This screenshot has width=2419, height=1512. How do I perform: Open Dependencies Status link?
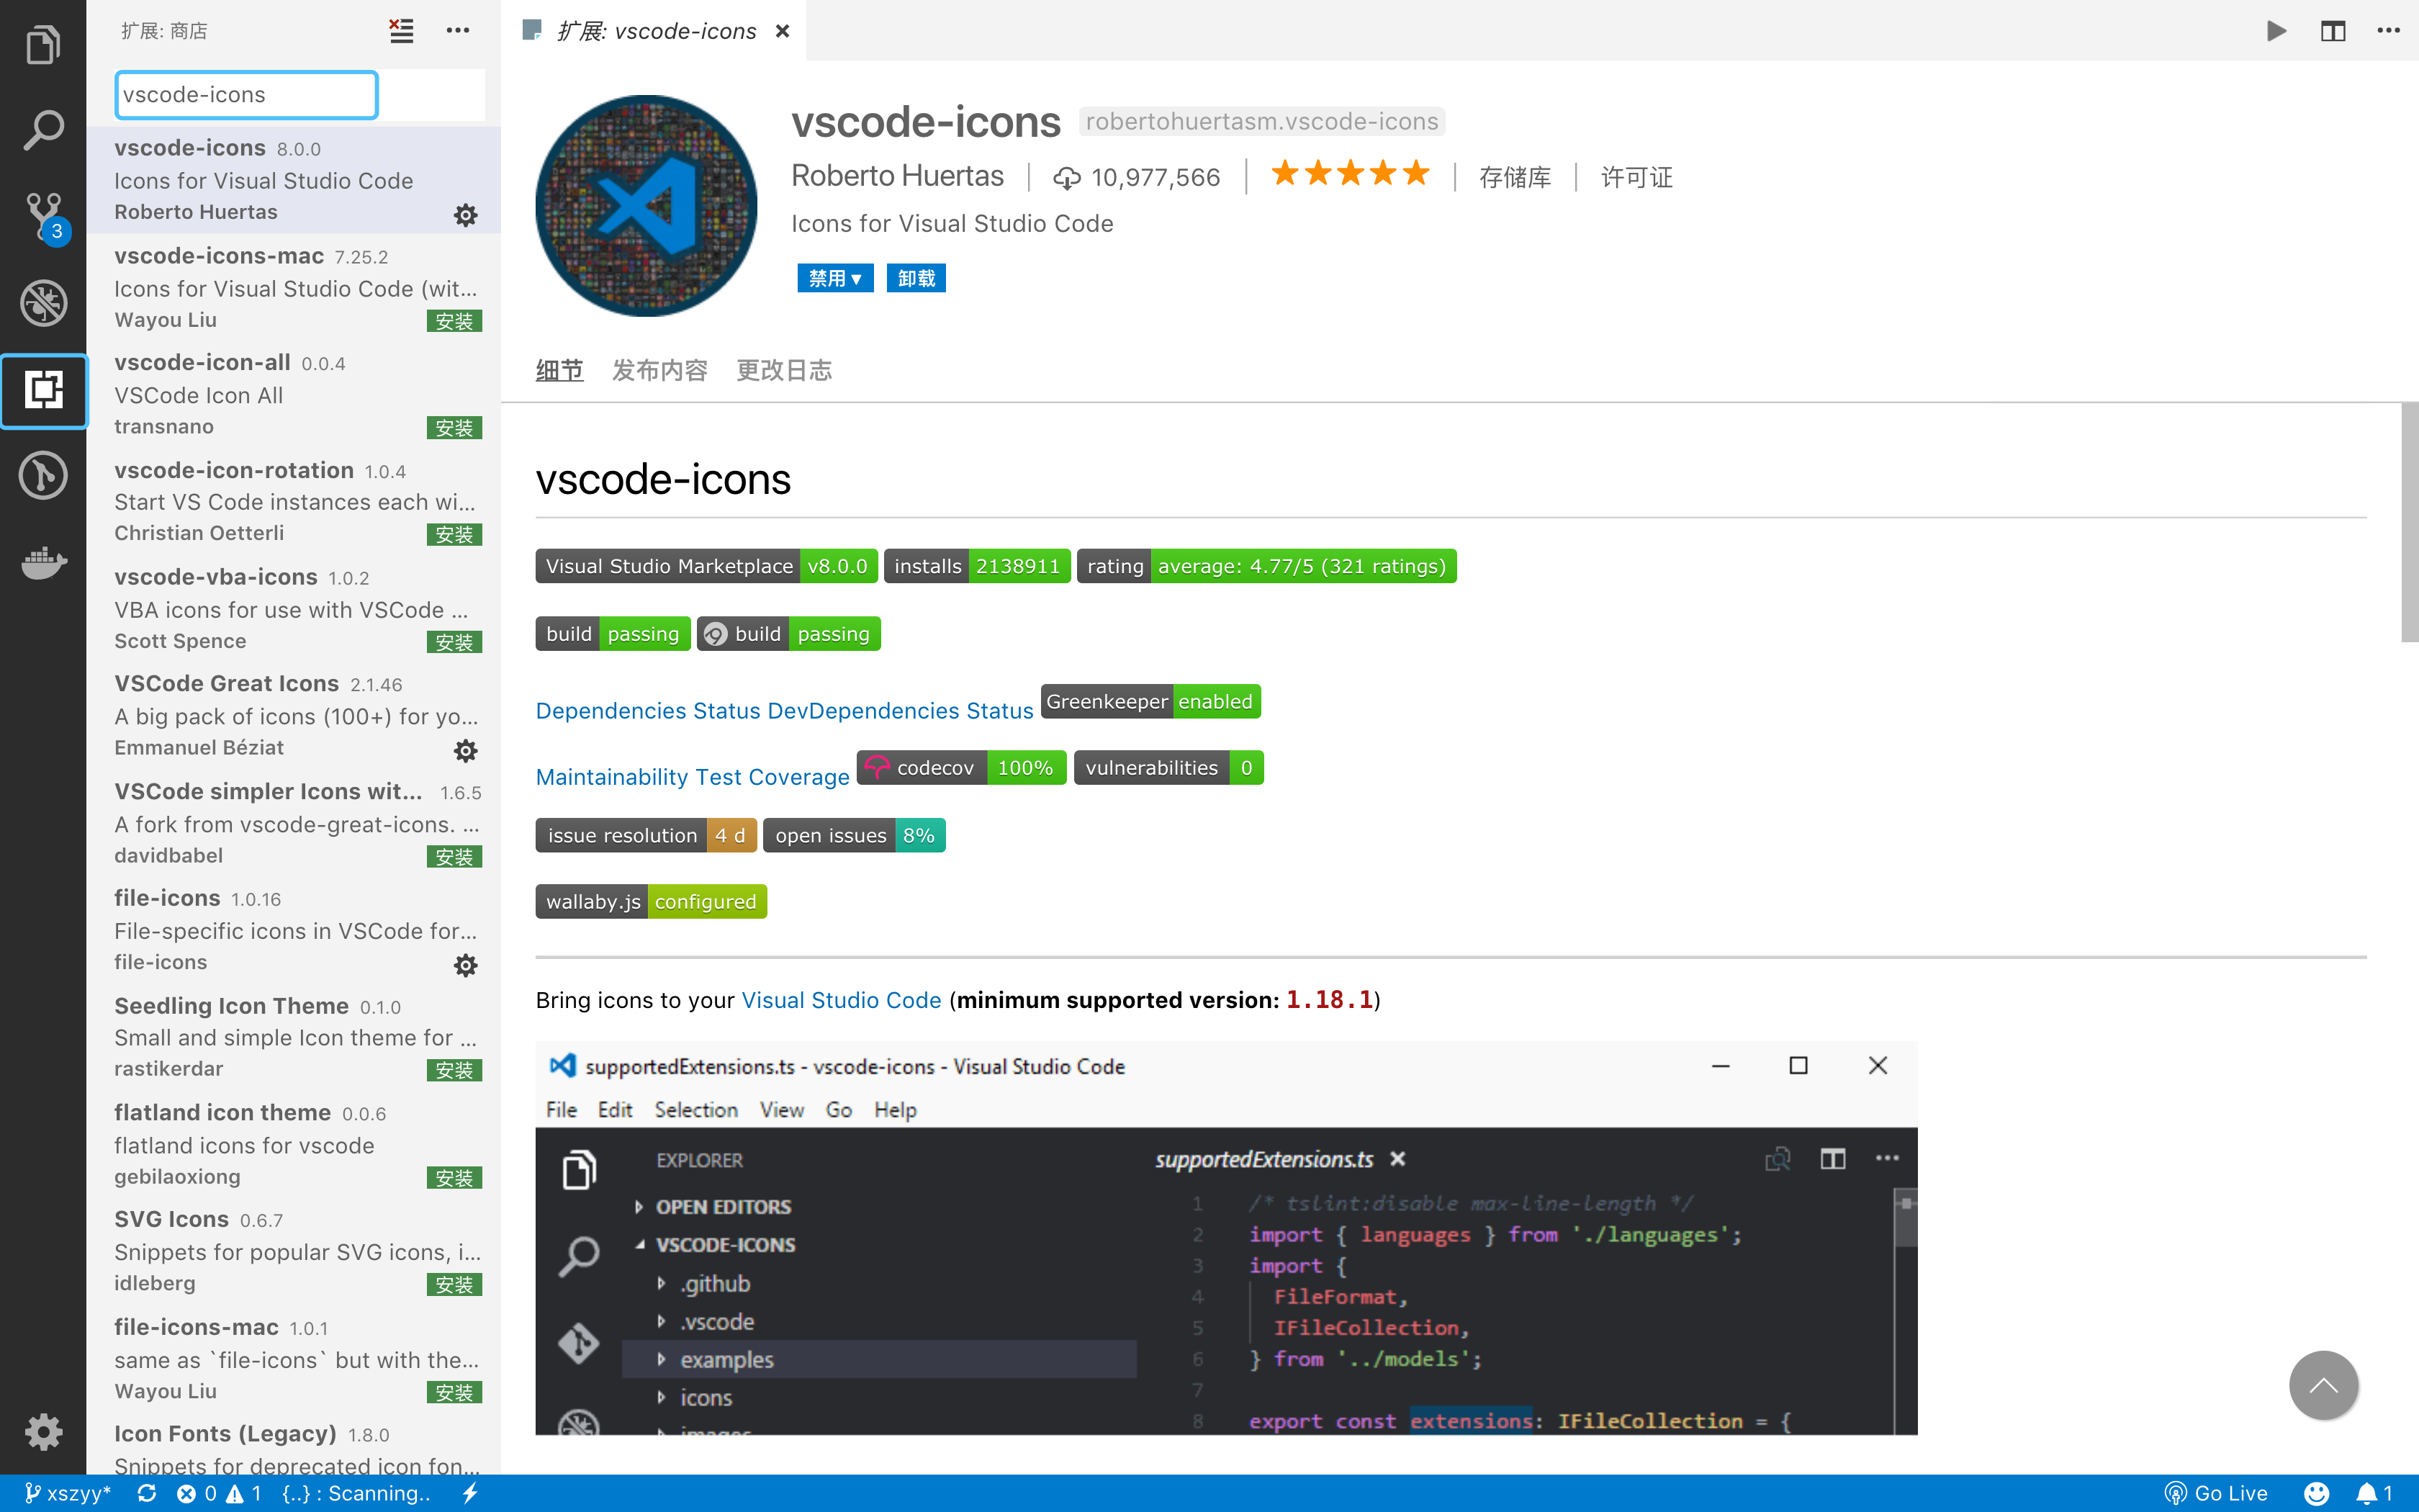pos(648,710)
